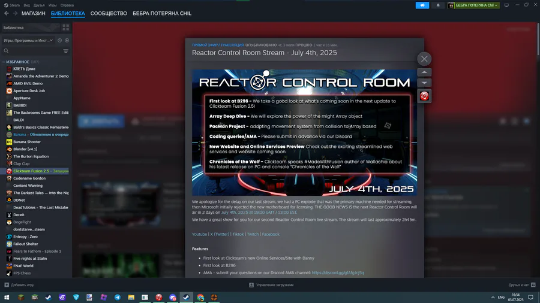The image size is (540, 303).
Task: Open Друзья и чат panel
Action: (x=522, y=285)
